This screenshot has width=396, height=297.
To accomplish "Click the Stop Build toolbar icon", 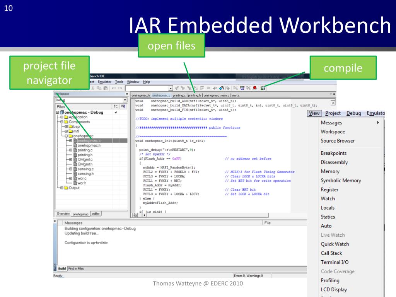I will [x=248, y=88].
